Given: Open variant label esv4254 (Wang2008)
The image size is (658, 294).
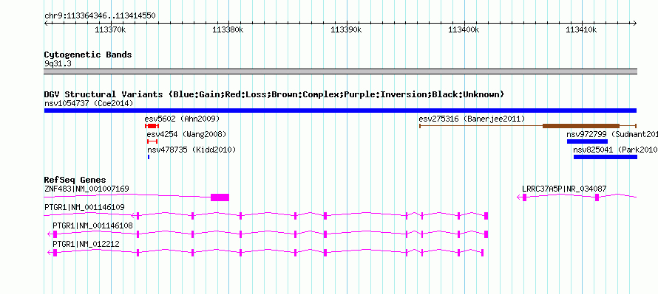Looking at the screenshot, I should pyautogui.click(x=186, y=134).
